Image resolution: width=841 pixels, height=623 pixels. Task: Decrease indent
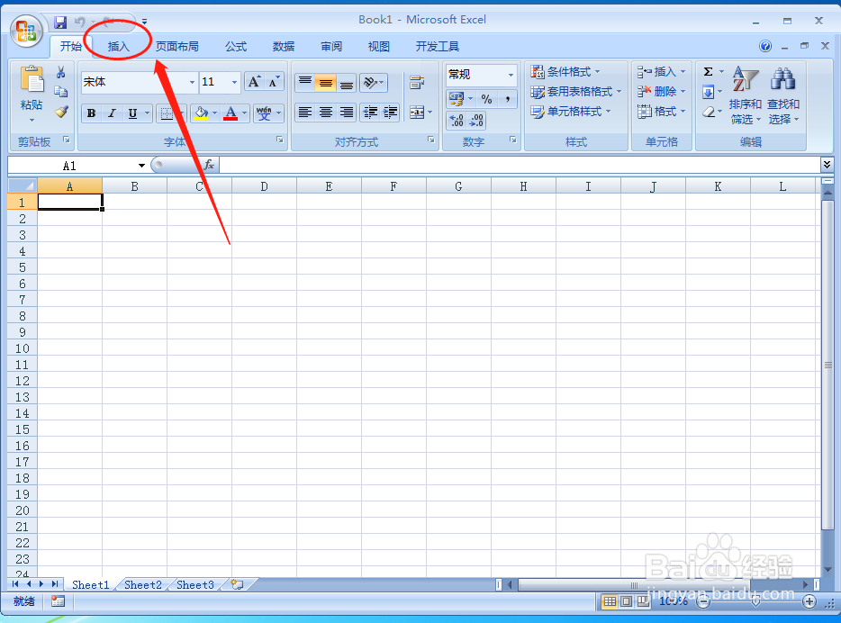tap(370, 112)
